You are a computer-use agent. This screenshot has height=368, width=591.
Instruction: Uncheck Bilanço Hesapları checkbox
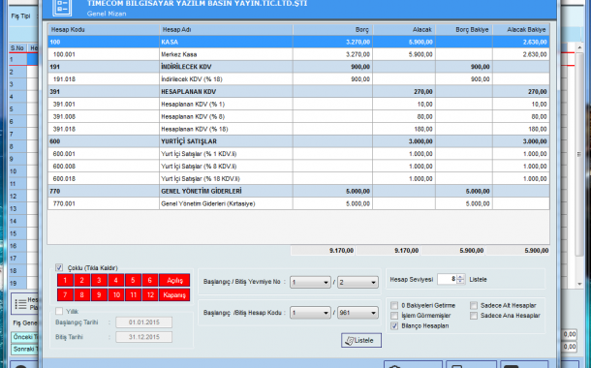click(394, 325)
